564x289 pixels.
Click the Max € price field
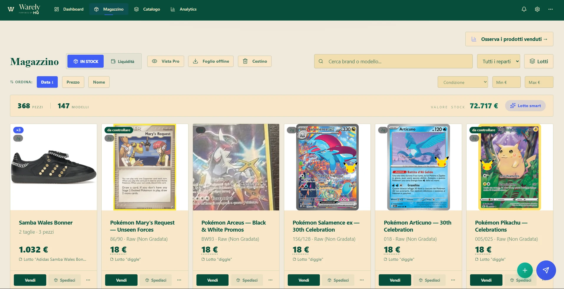[539, 82]
